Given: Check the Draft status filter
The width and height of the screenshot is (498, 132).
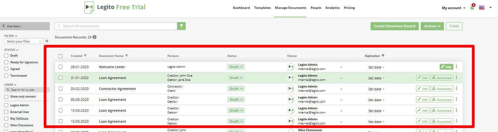Looking at the screenshot, I should tap(6, 55).
